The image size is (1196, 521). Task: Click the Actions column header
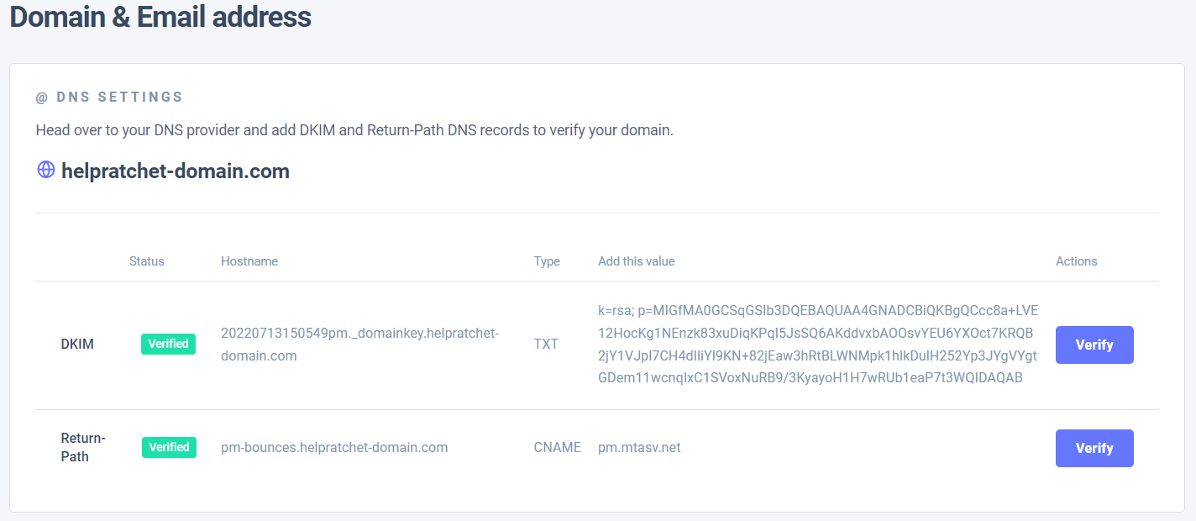1076,261
